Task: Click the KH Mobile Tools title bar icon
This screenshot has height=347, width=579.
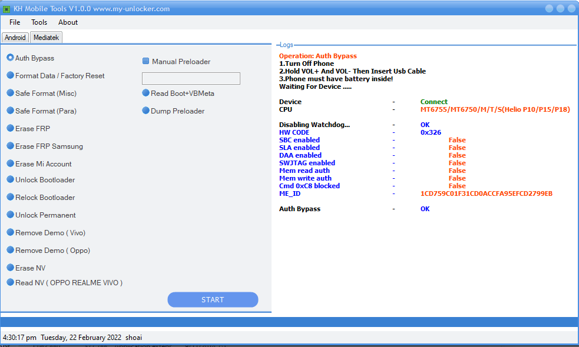Action: tap(7, 8)
